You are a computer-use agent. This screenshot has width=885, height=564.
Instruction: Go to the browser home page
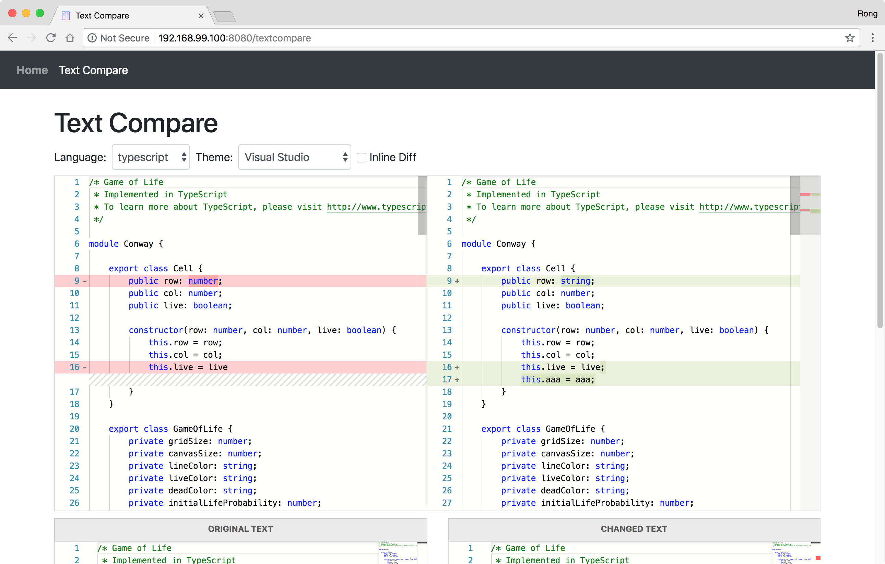(x=70, y=38)
